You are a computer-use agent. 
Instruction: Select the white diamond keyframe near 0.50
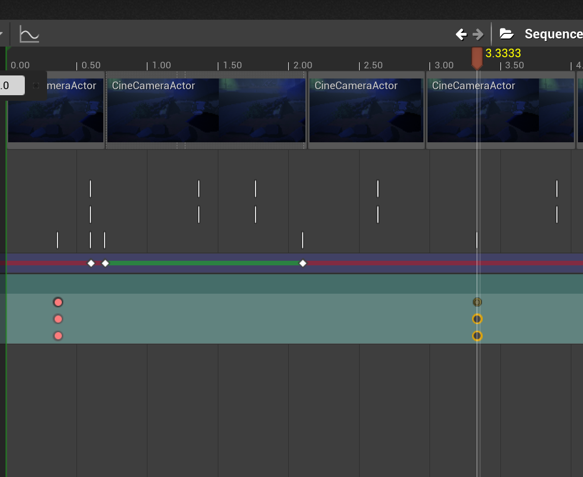[x=91, y=263]
